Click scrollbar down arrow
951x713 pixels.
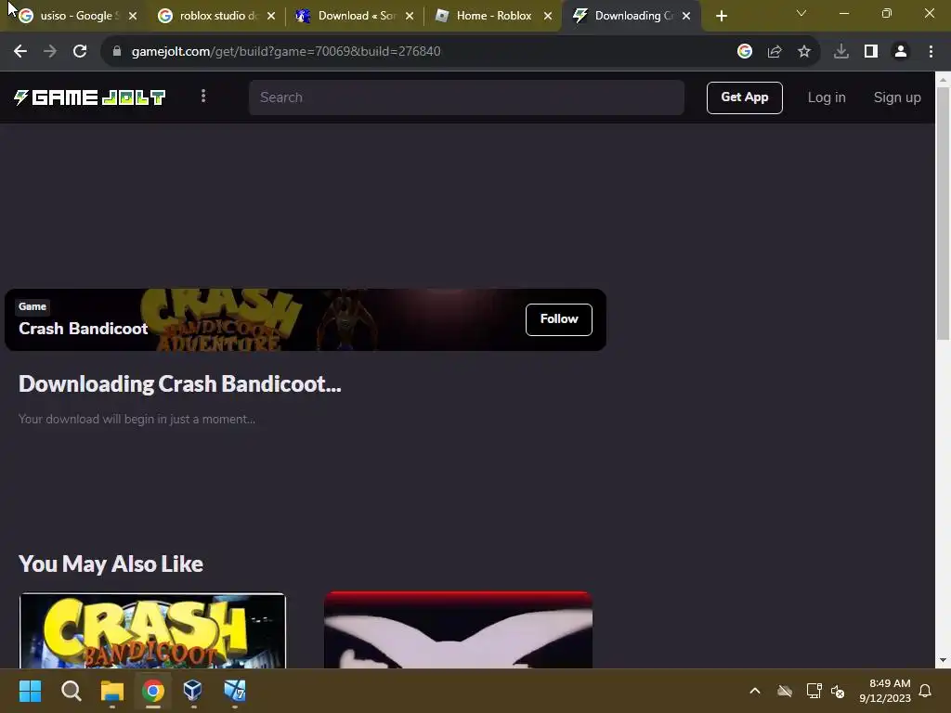(943, 660)
